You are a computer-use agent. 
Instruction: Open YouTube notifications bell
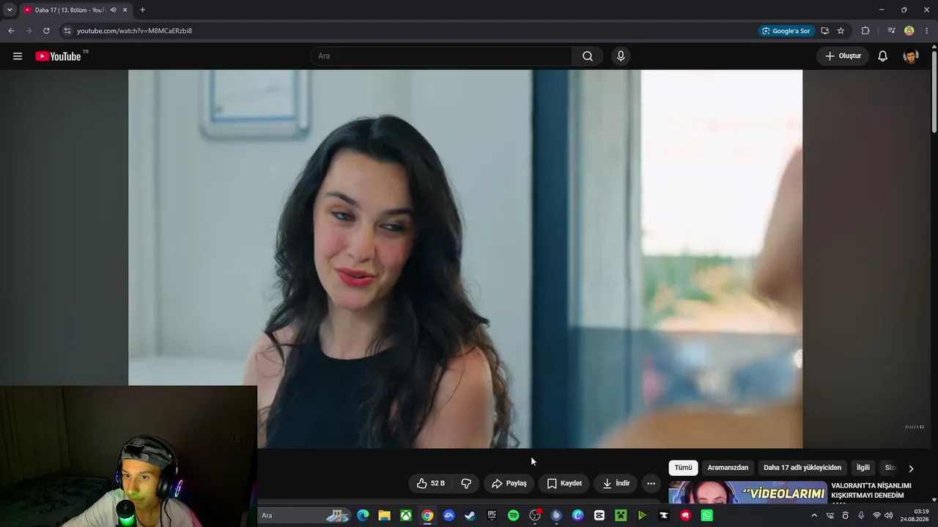click(883, 56)
